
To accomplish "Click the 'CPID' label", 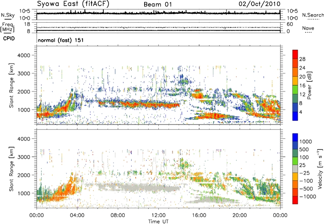I will point(9,38).
